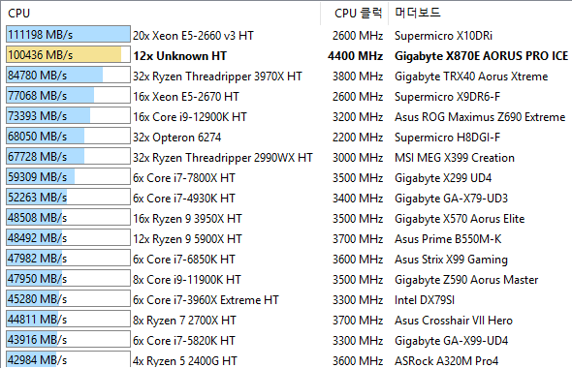Select 32x Ryzen Threadripper 2990WX HT
The height and width of the screenshot is (368, 572).
(x=223, y=158)
